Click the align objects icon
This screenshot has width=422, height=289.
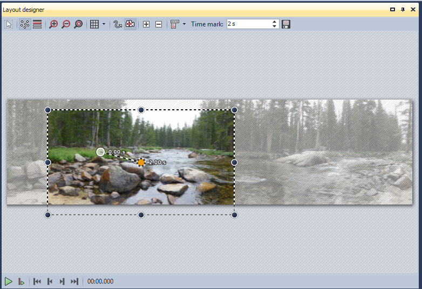click(x=175, y=24)
